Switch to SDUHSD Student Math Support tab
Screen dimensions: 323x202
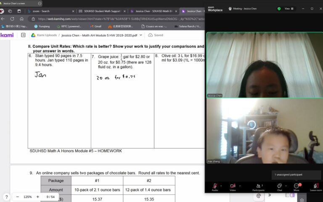(x=102, y=11)
